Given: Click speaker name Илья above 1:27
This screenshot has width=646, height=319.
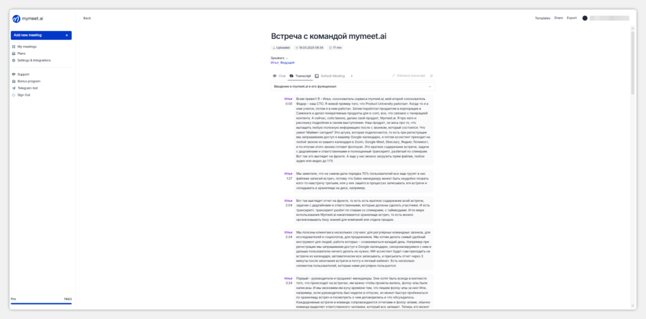Looking at the screenshot, I should tap(288, 174).
